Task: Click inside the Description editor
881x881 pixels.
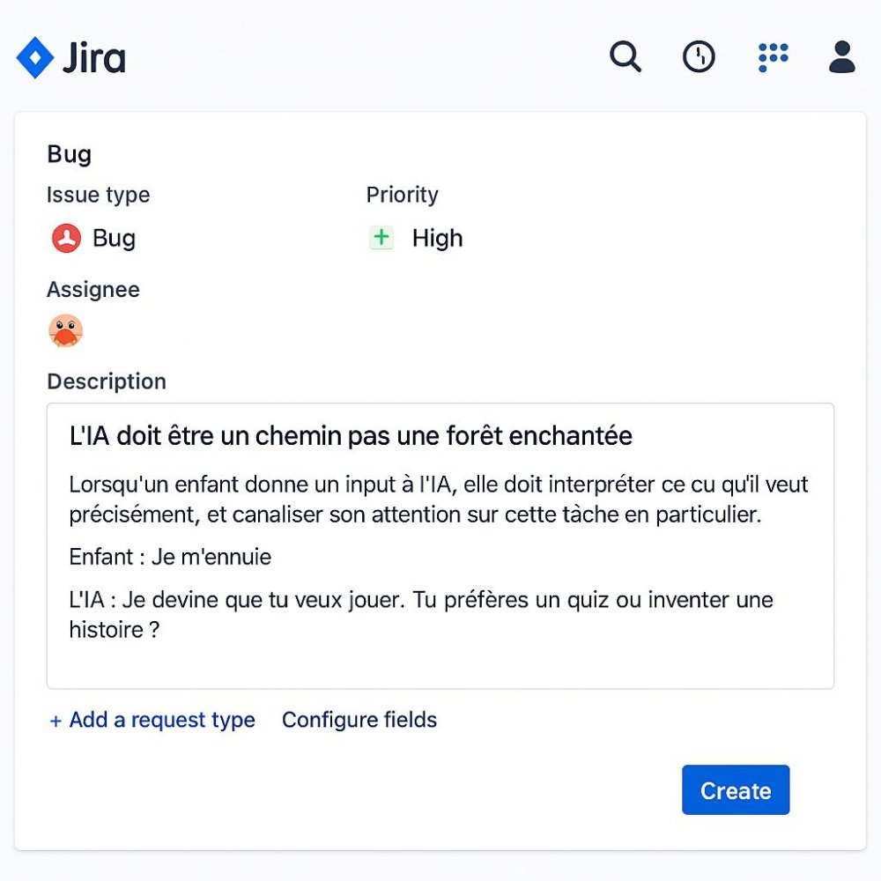Action: pyautogui.click(x=440, y=546)
